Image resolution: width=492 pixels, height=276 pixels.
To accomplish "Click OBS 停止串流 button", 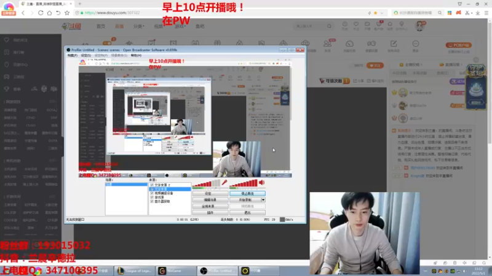I will point(248,193).
